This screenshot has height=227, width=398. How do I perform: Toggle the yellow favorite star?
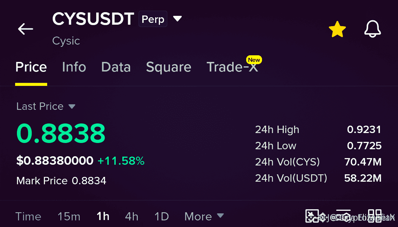(x=337, y=29)
